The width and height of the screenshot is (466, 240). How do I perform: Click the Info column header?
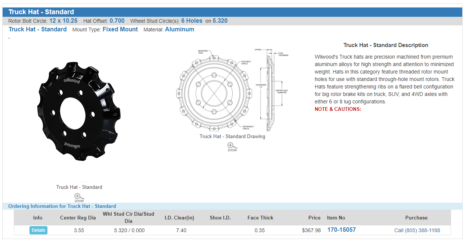click(38, 218)
